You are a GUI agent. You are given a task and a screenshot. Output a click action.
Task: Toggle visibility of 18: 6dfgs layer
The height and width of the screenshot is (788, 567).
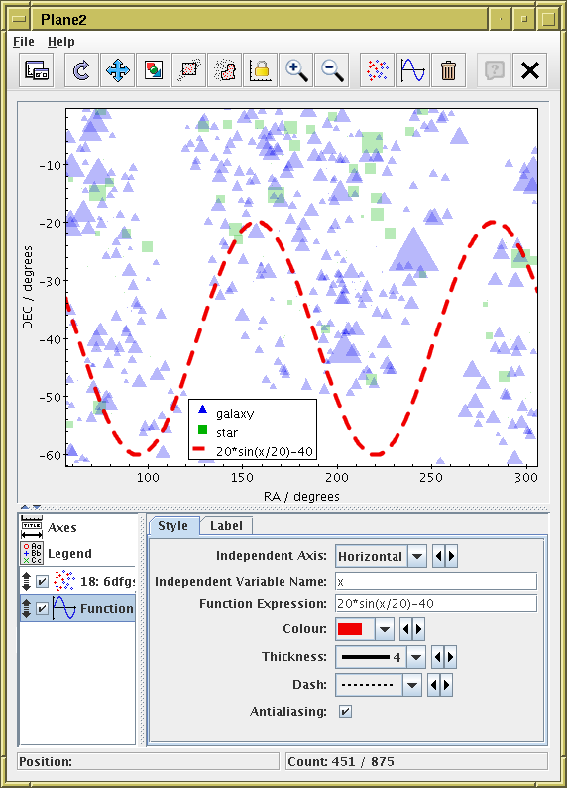[x=43, y=582]
